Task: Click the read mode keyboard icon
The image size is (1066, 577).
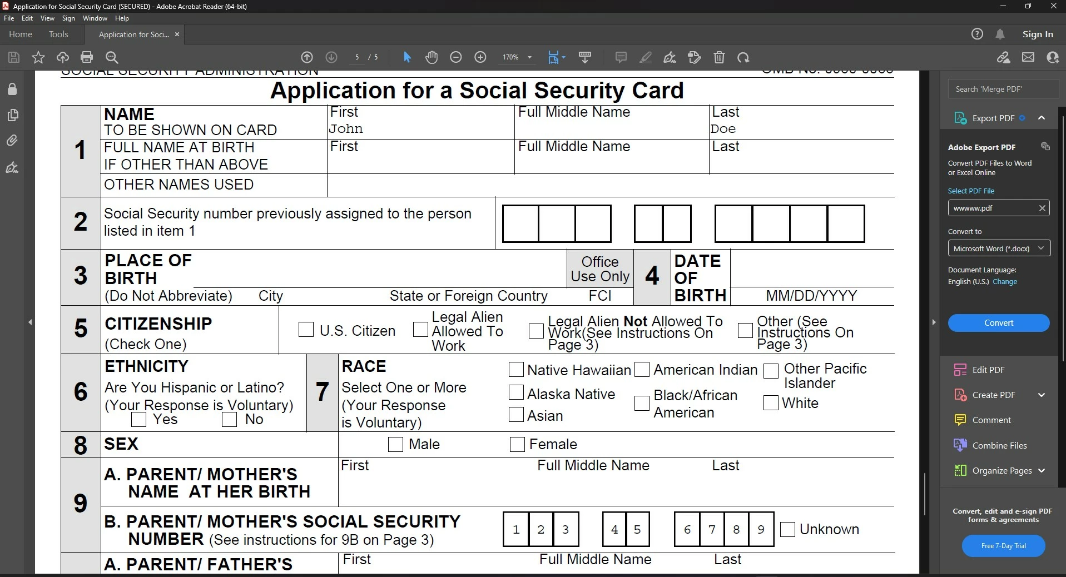Action: (585, 57)
